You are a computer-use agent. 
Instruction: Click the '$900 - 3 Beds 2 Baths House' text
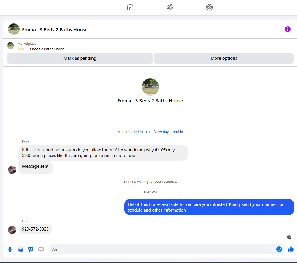click(x=41, y=49)
